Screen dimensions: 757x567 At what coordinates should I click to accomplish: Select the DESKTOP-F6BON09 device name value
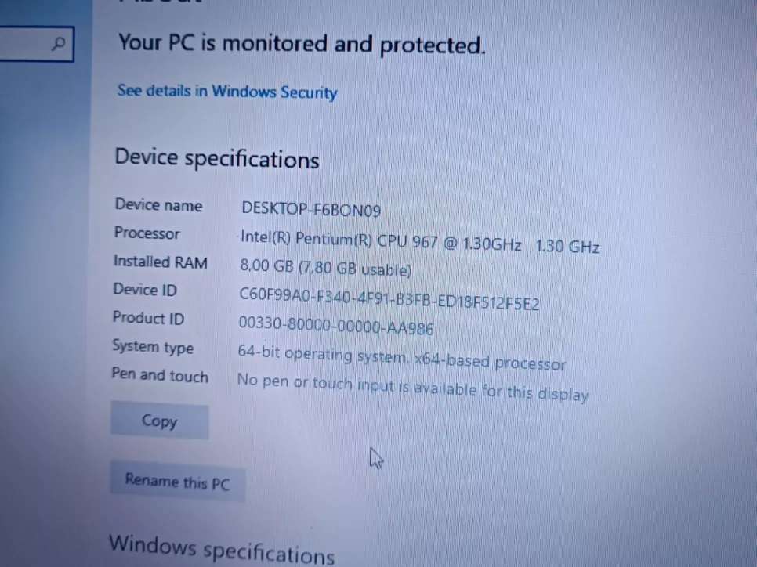coord(311,209)
